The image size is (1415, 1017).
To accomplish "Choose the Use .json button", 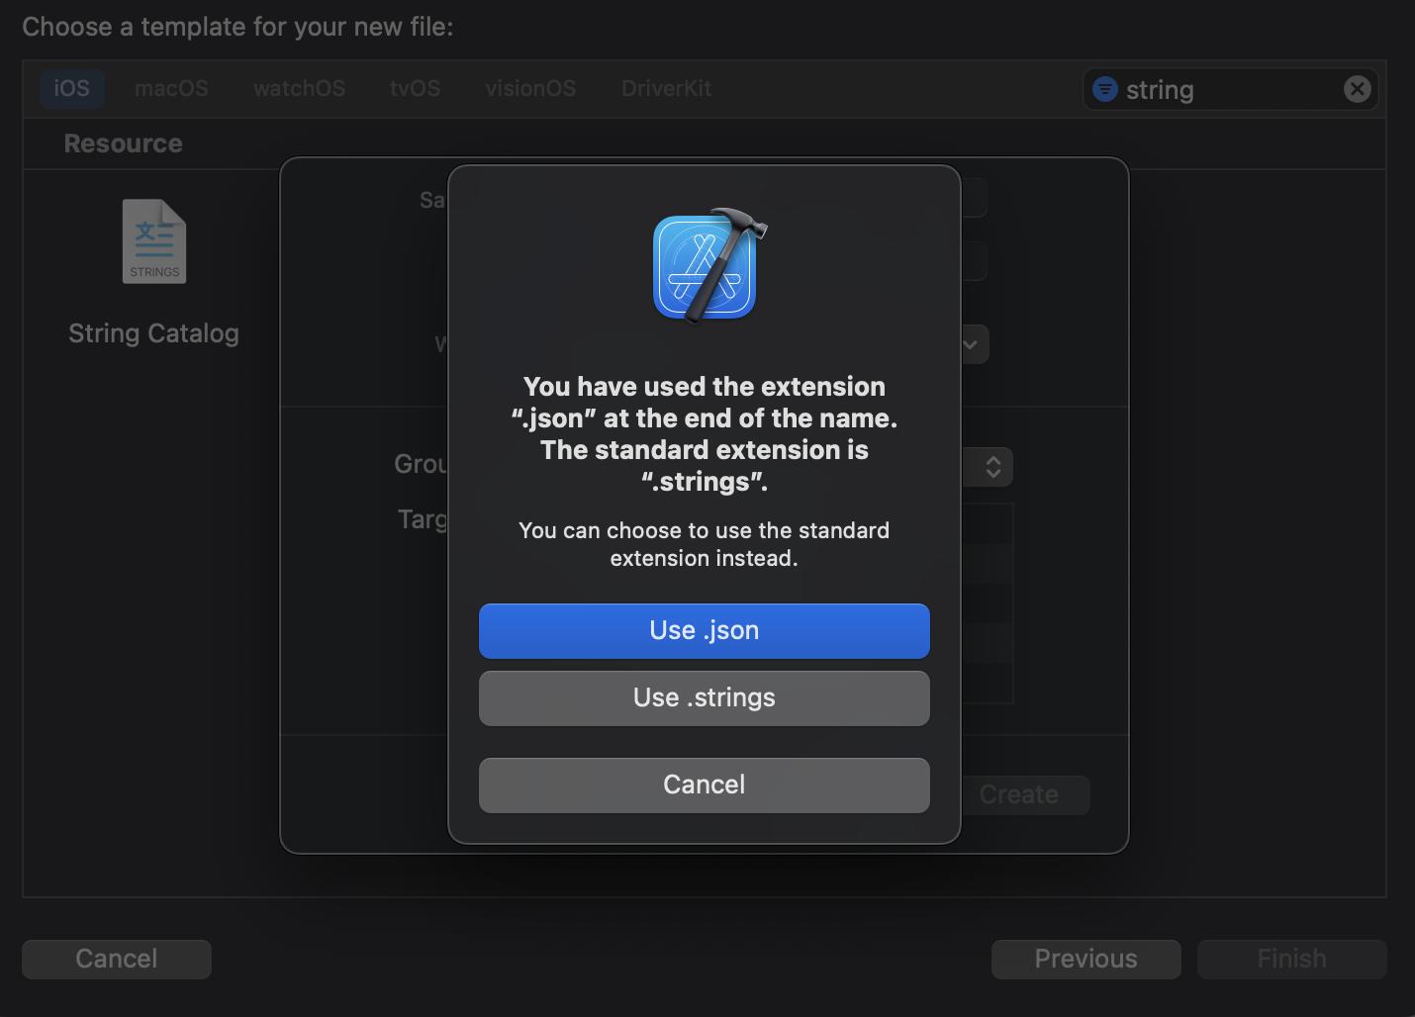I will (x=704, y=631).
